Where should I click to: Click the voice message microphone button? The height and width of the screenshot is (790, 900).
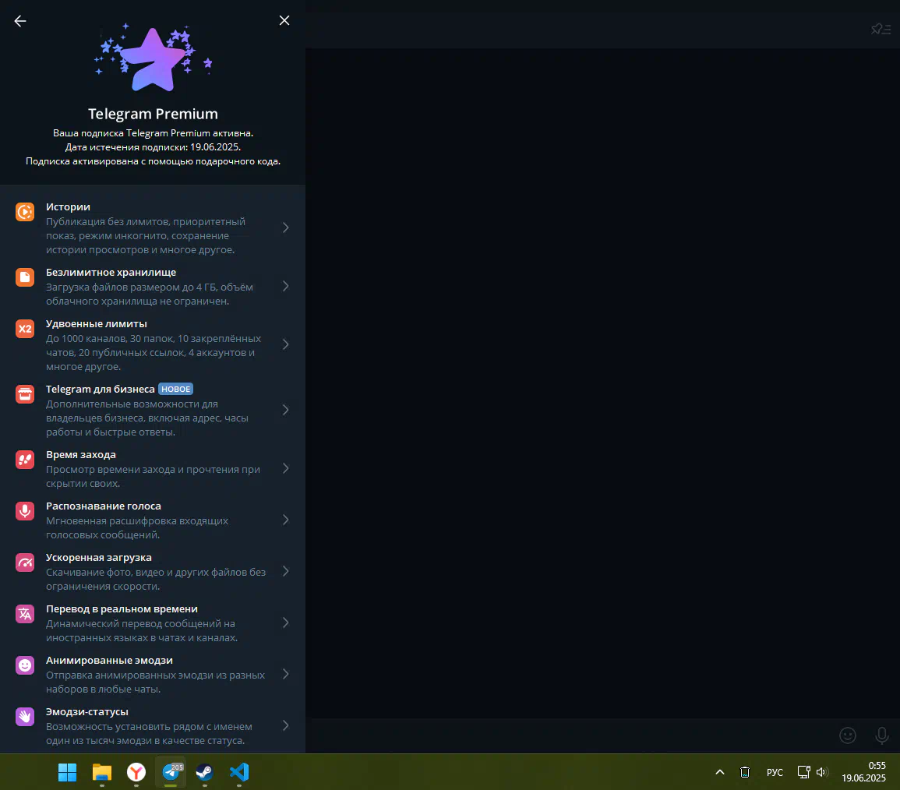pos(881,735)
